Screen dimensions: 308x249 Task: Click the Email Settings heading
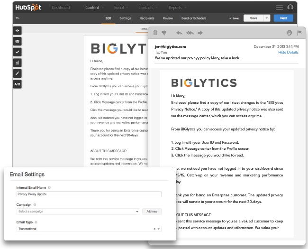coord(27,175)
